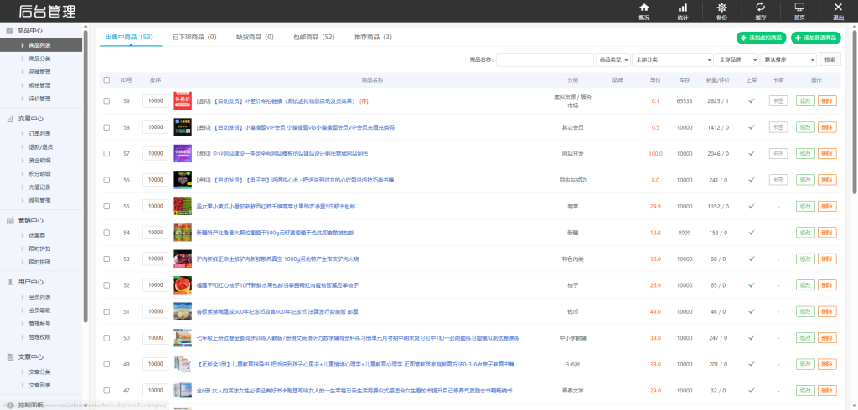858x410 pixels.
Task: Open the 全部分类 category dropdown
Action: tap(673, 59)
